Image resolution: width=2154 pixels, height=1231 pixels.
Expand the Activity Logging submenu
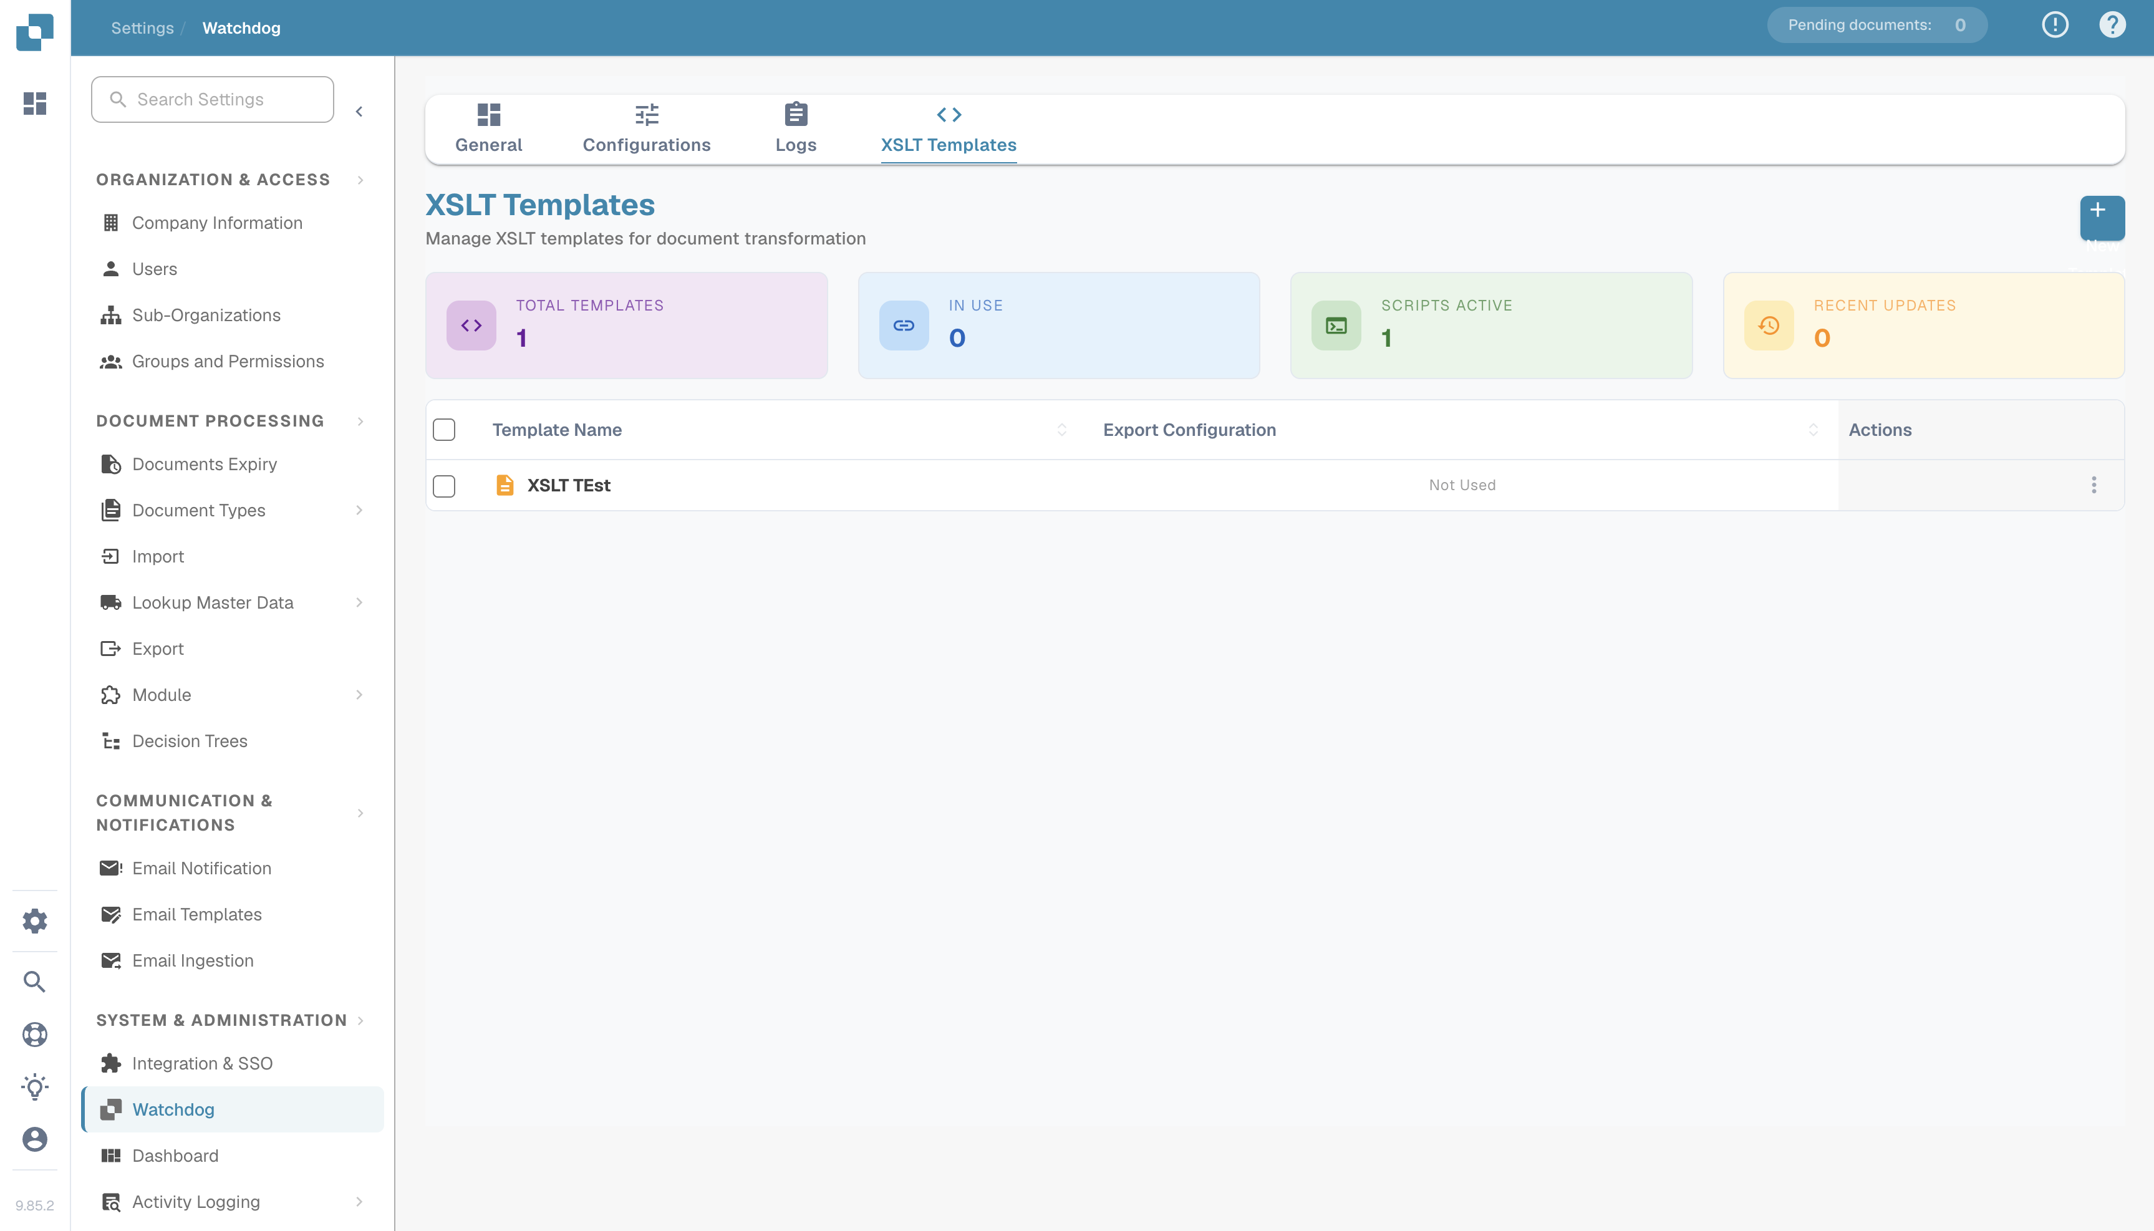pos(359,1202)
